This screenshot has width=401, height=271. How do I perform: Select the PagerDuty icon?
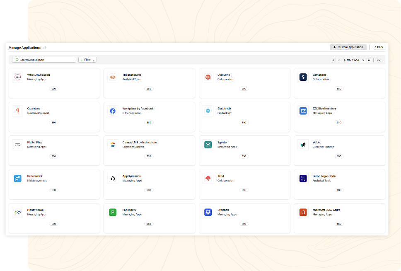(113, 212)
